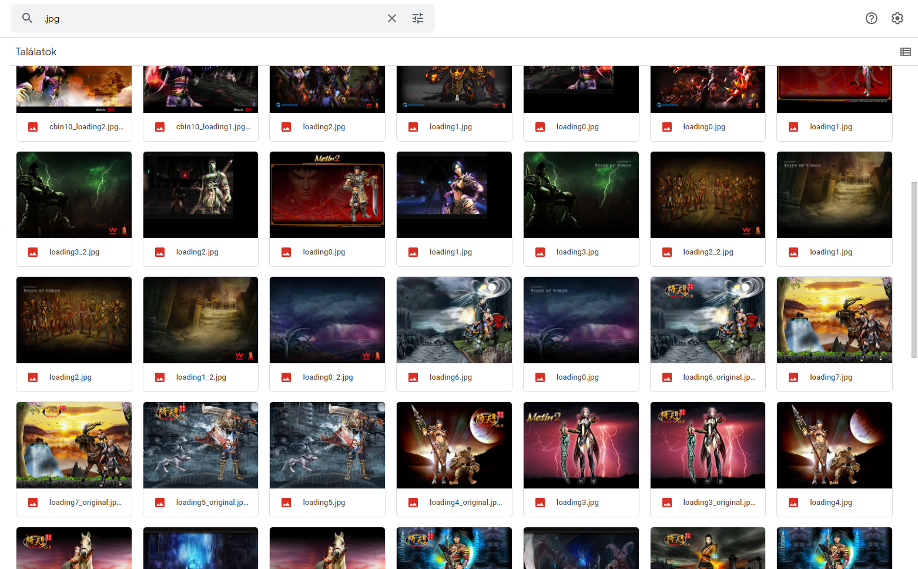
Task: Click the image icon beside loading7.jpg
Action: pyautogui.click(x=793, y=377)
